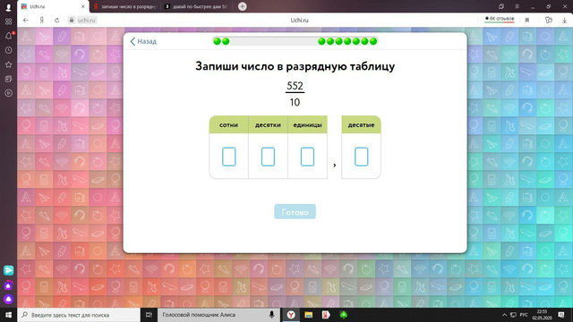
Task: Bookmark this page
Action: pos(527,20)
